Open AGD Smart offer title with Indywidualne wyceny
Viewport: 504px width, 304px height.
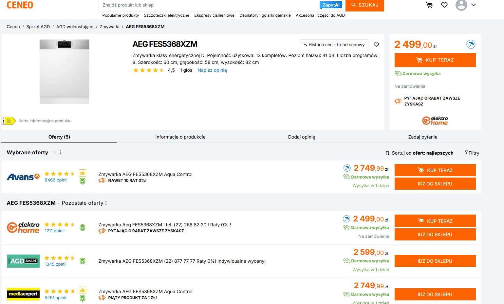(182, 261)
